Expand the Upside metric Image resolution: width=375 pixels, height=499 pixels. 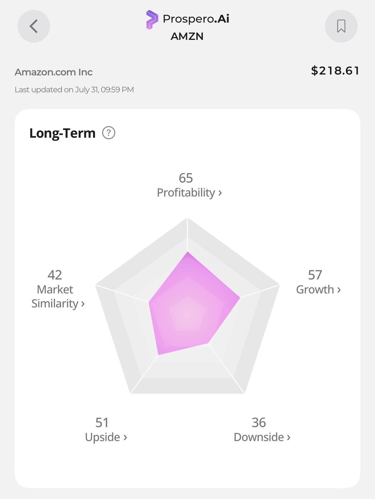106,437
